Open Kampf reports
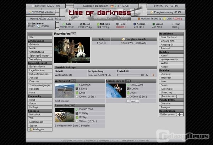 coord(171,56)
